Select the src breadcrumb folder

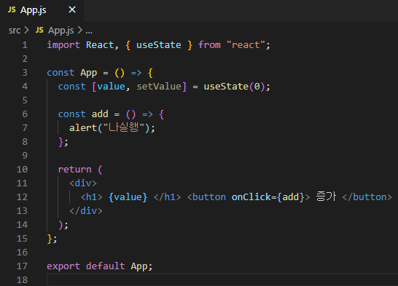click(x=15, y=31)
